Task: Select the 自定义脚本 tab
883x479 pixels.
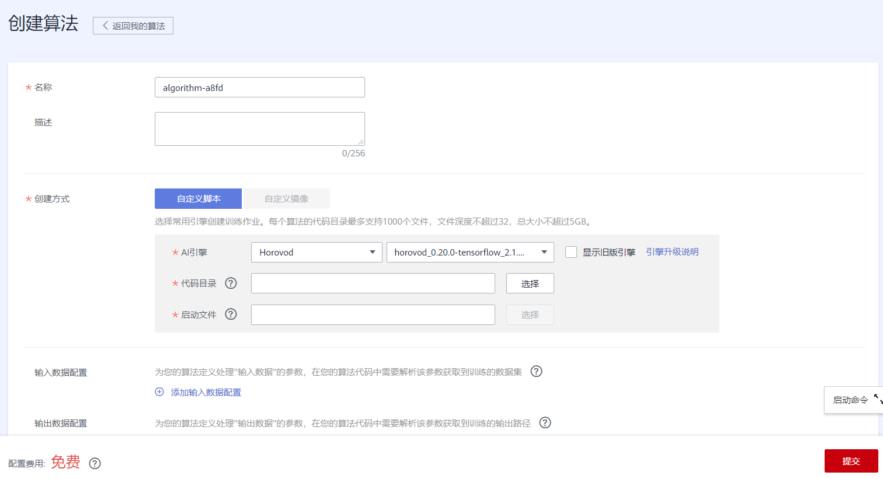Action: 198,198
